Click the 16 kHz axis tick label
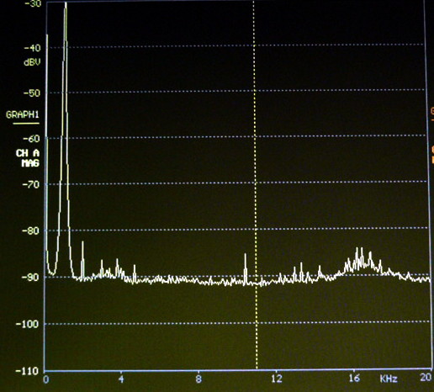Image resolution: width=434 pixels, height=392 pixels. pos(354,378)
